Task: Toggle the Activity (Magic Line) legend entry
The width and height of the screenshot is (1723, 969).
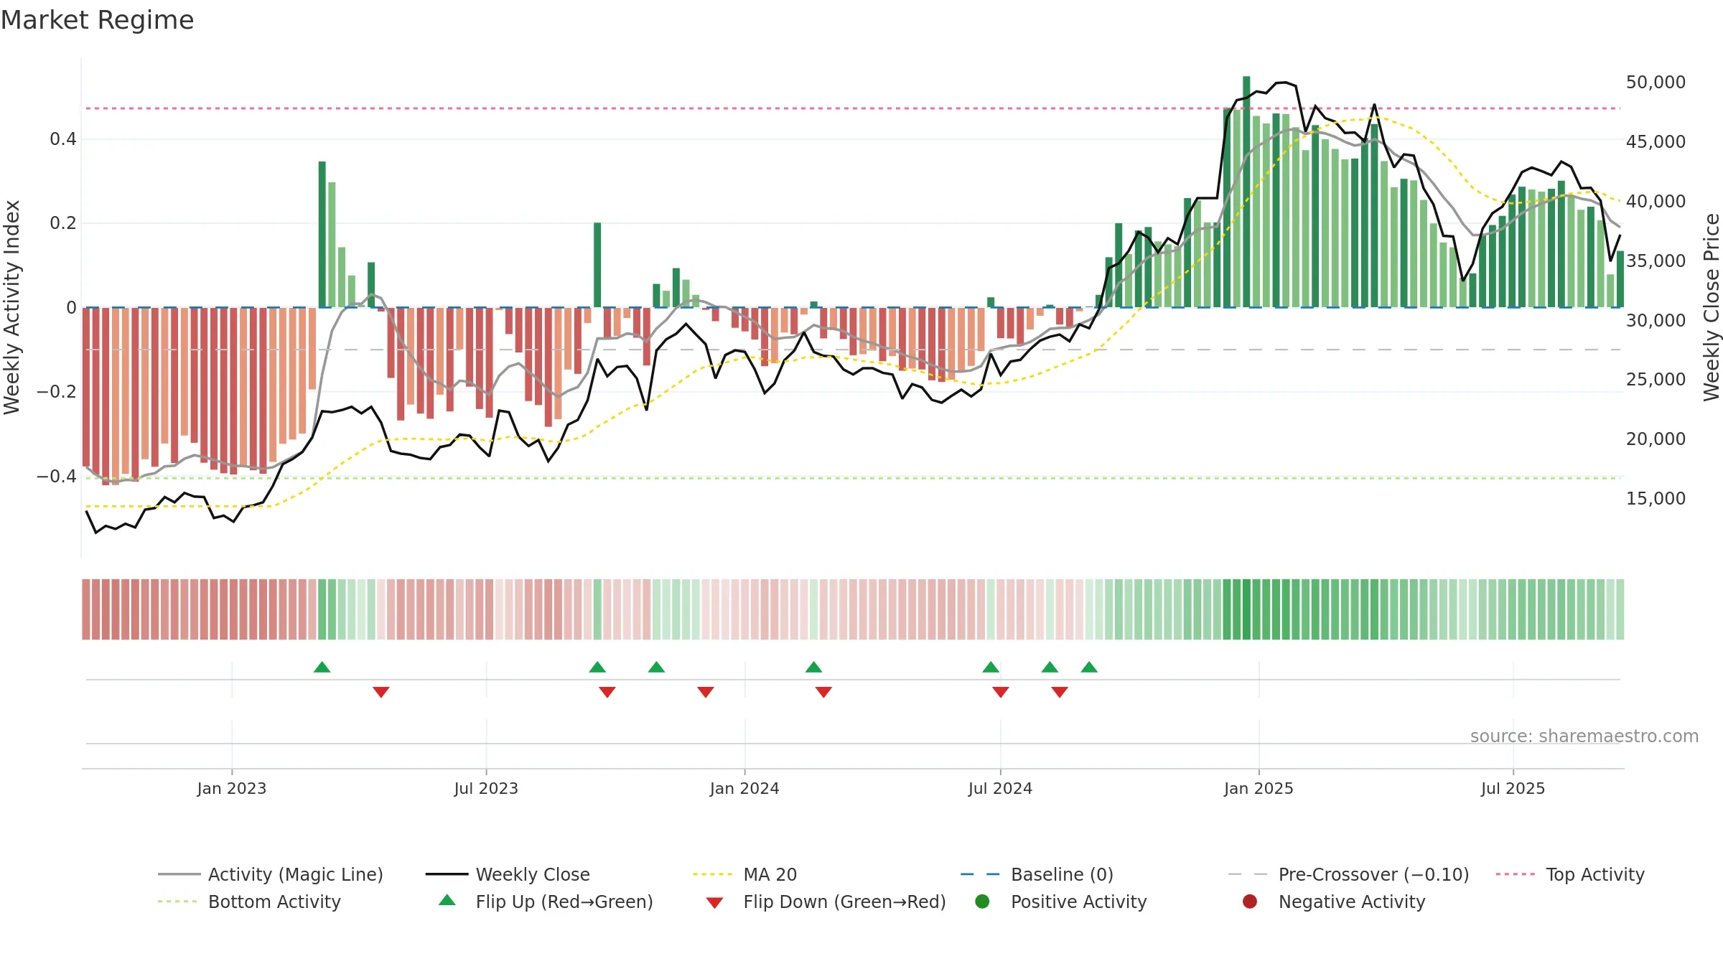Action: coord(271,874)
